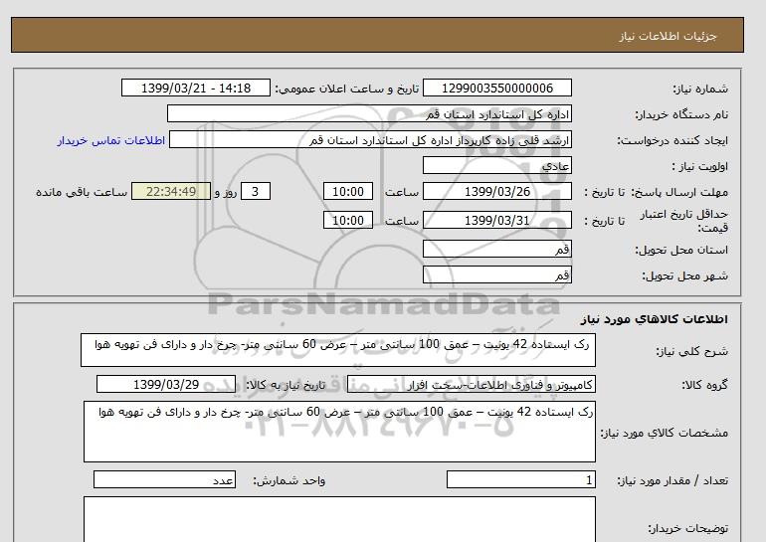766x542 pixels.
Task: Select the label تاریخ و ساعت اعلان عمومی
Action: [x=347, y=89]
